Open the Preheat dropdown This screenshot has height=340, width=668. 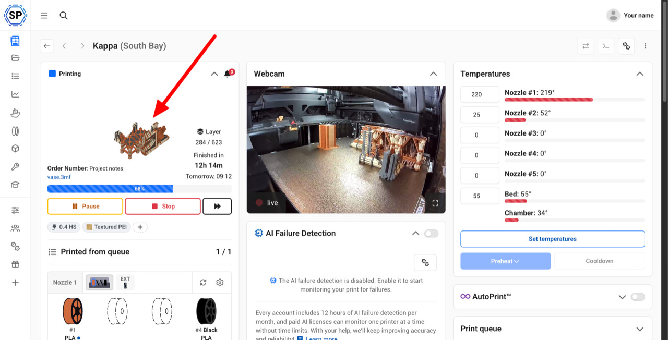[x=505, y=261]
